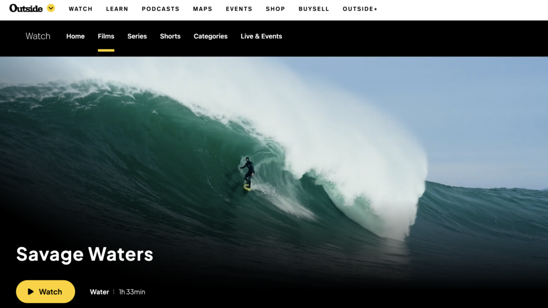Switch to the Home tab
Image resolution: width=548 pixels, height=308 pixels.
75,36
